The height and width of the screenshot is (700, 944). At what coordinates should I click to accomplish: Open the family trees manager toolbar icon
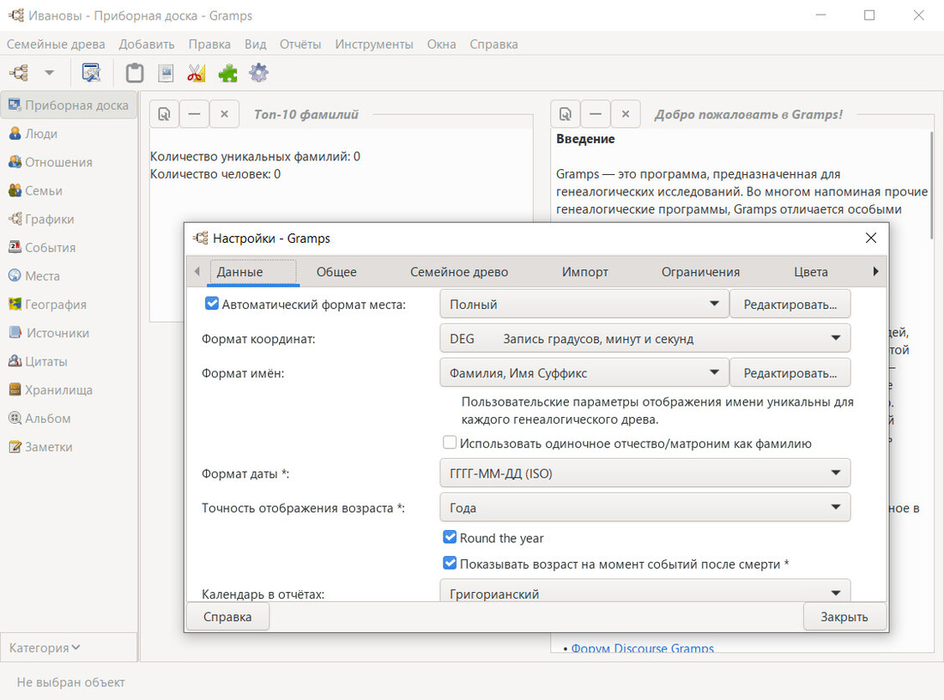(19, 73)
